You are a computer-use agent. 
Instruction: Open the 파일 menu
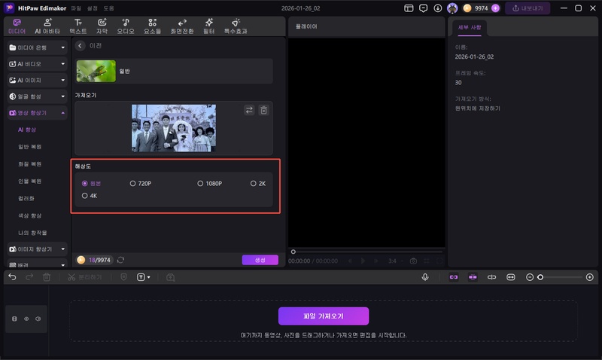76,8
